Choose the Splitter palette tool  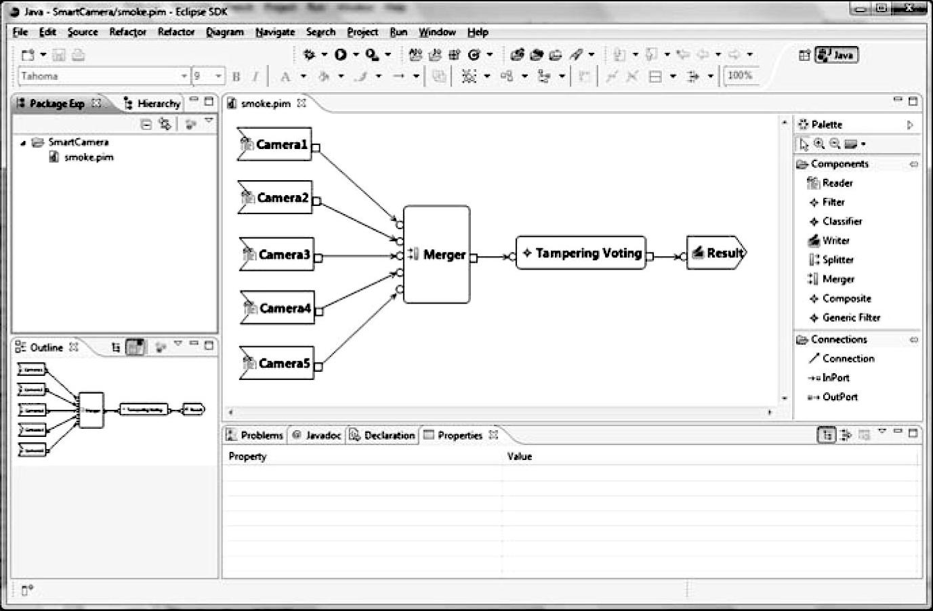pos(831,259)
